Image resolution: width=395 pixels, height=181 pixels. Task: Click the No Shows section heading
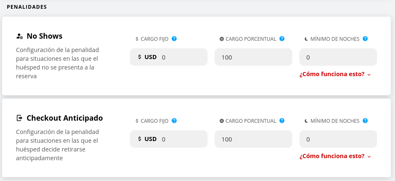44,36
